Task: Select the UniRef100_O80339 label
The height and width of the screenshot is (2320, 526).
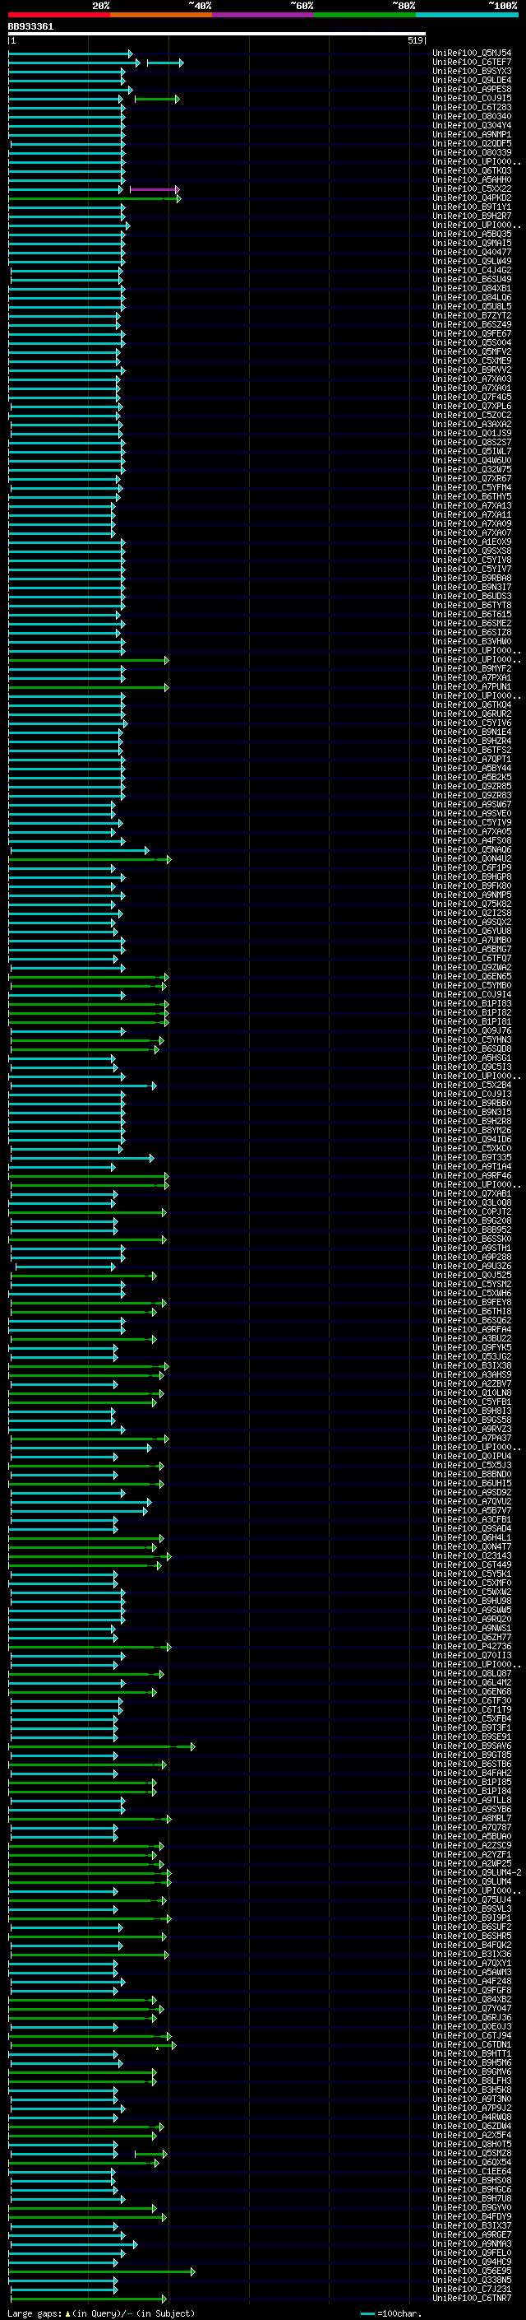Action: point(472,152)
